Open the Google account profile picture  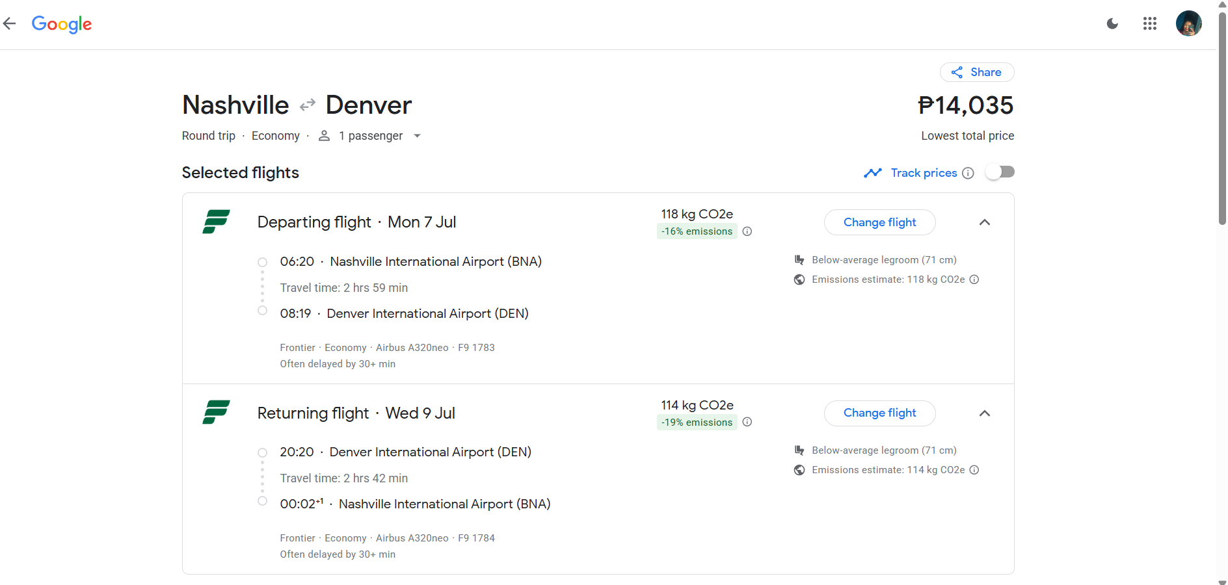coord(1188,23)
